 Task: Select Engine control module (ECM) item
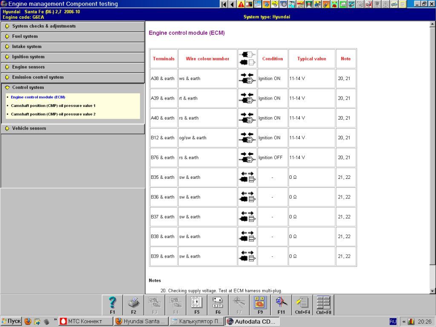click(38, 97)
